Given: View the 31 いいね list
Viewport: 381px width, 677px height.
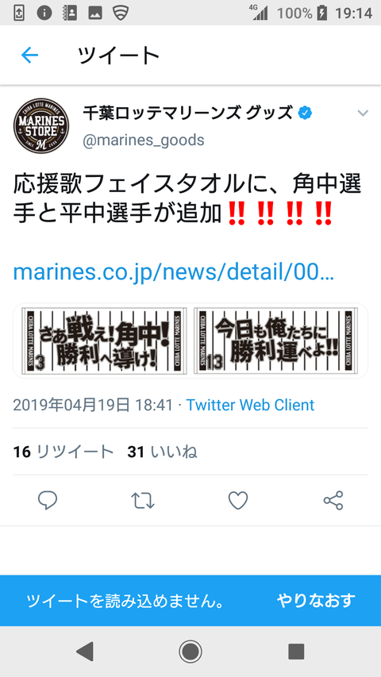Looking at the screenshot, I should point(162,452).
